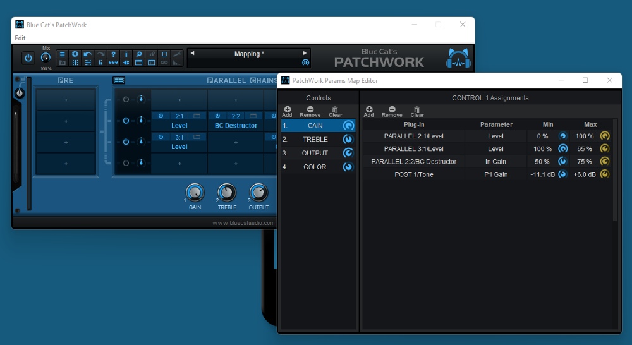This screenshot has width=632, height=345.
Task: Toggle the parallel chains layout icon beside PRE
Action: [x=119, y=81]
